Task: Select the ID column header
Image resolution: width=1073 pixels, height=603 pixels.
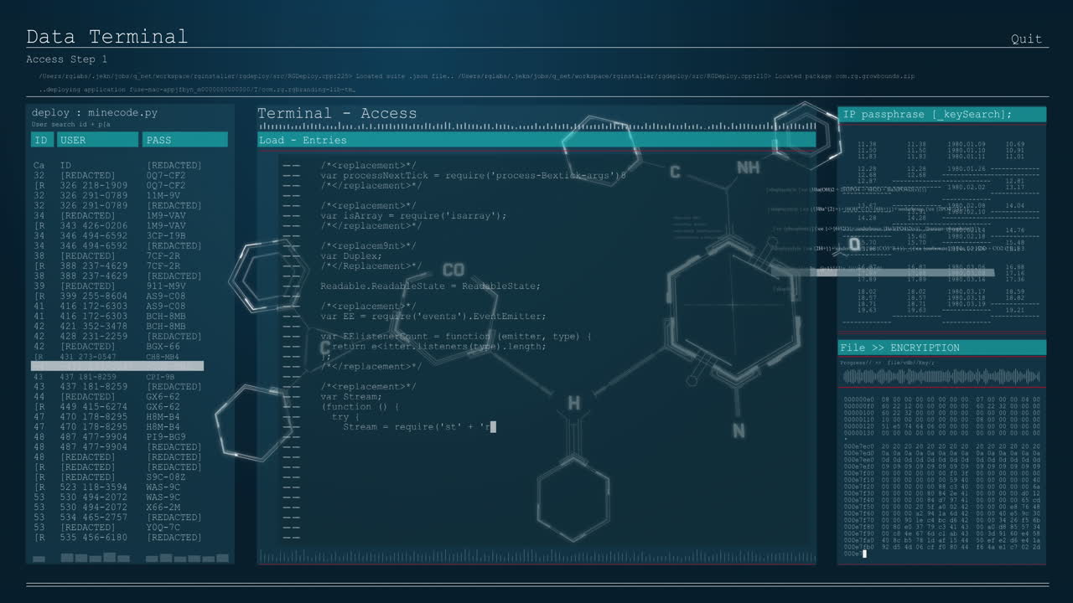Action: 41,139
